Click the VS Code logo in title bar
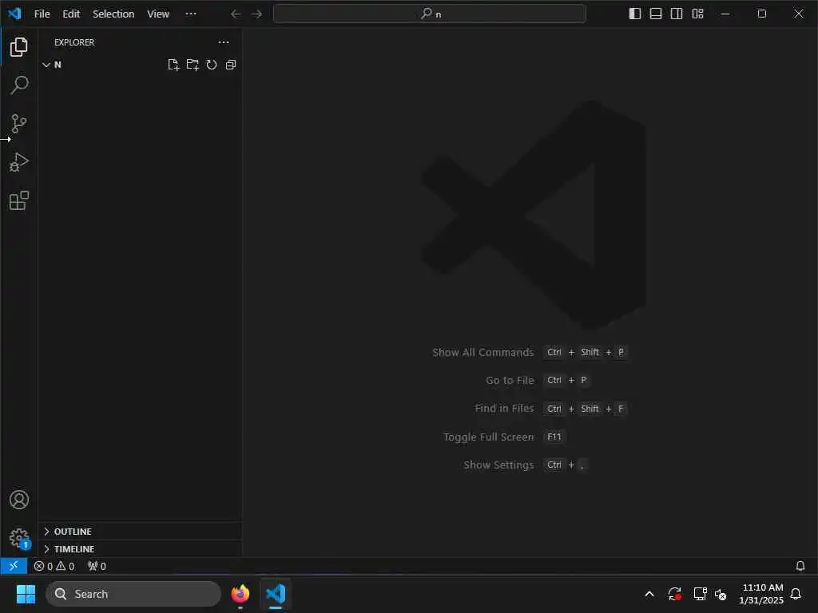Image resolution: width=818 pixels, height=613 pixels. pos(14,14)
